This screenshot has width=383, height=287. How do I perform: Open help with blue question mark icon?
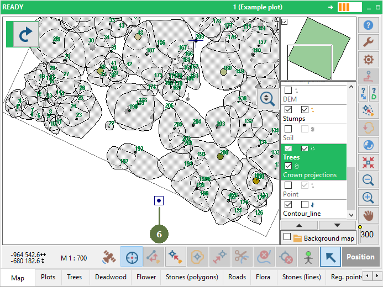[368, 25]
